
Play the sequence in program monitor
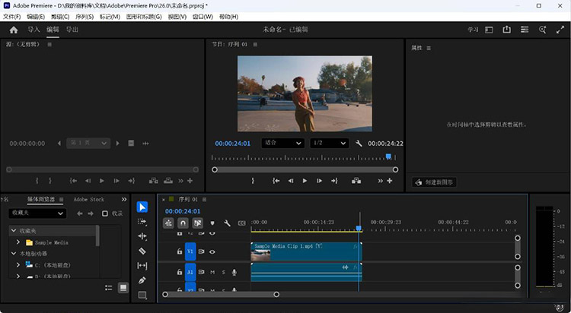point(305,181)
